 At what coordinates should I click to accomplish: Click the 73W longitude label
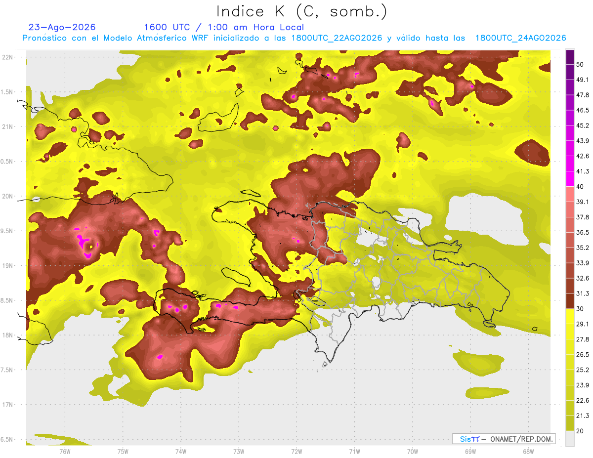tap(239, 451)
